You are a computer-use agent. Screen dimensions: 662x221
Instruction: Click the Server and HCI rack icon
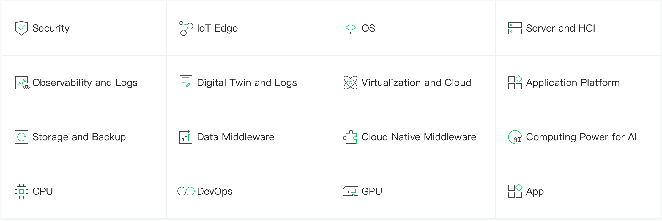515,28
